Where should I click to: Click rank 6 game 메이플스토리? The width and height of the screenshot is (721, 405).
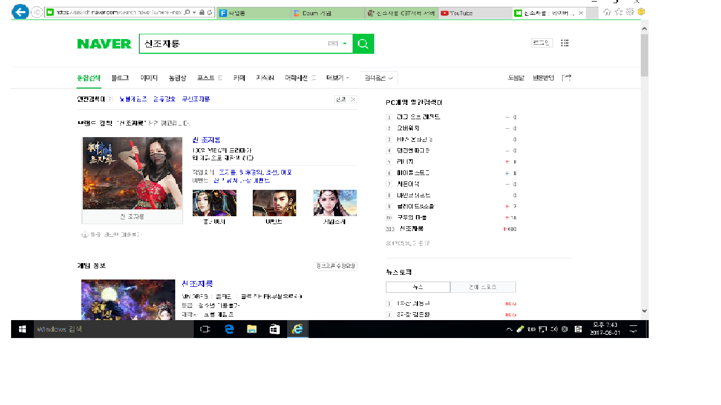click(x=413, y=173)
